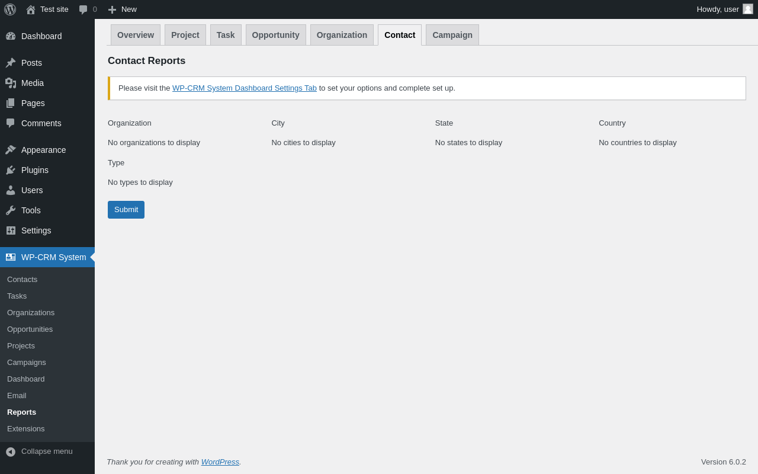Click 'No states to display' text
The height and width of the screenshot is (474, 758).
pyautogui.click(x=468, y=143)
